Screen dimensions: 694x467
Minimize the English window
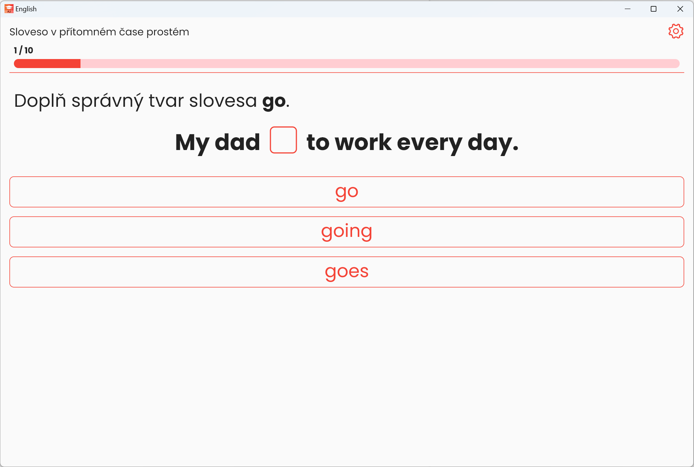(627, 9)
